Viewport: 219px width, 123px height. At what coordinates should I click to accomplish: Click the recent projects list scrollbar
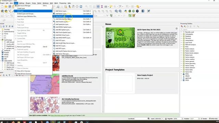pos(103,70)
